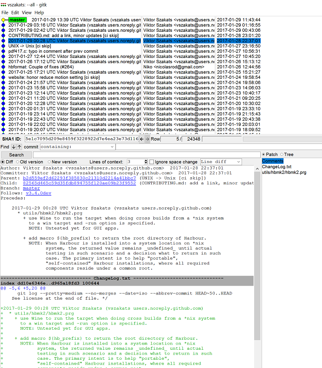Screen dimensions: 322x368
Task: Select ChangeLog.txt in the file list
Action: point(276,167)
